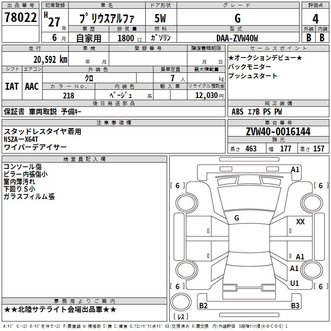Select the length value 463
331x331 pixels.
(251, 149)
